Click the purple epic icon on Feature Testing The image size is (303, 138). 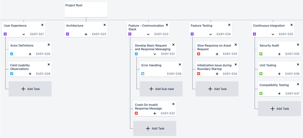192,34
